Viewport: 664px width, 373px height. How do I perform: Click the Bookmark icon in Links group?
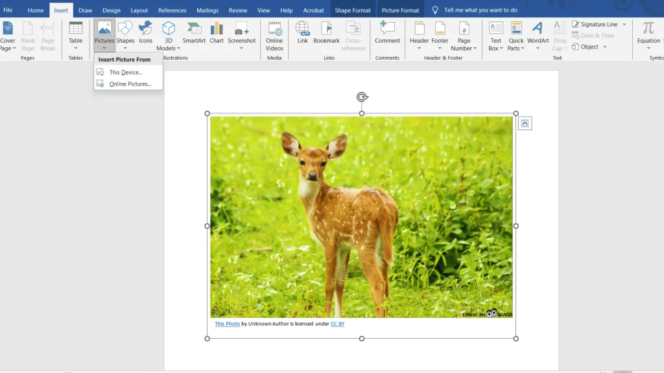click(326, 34)
